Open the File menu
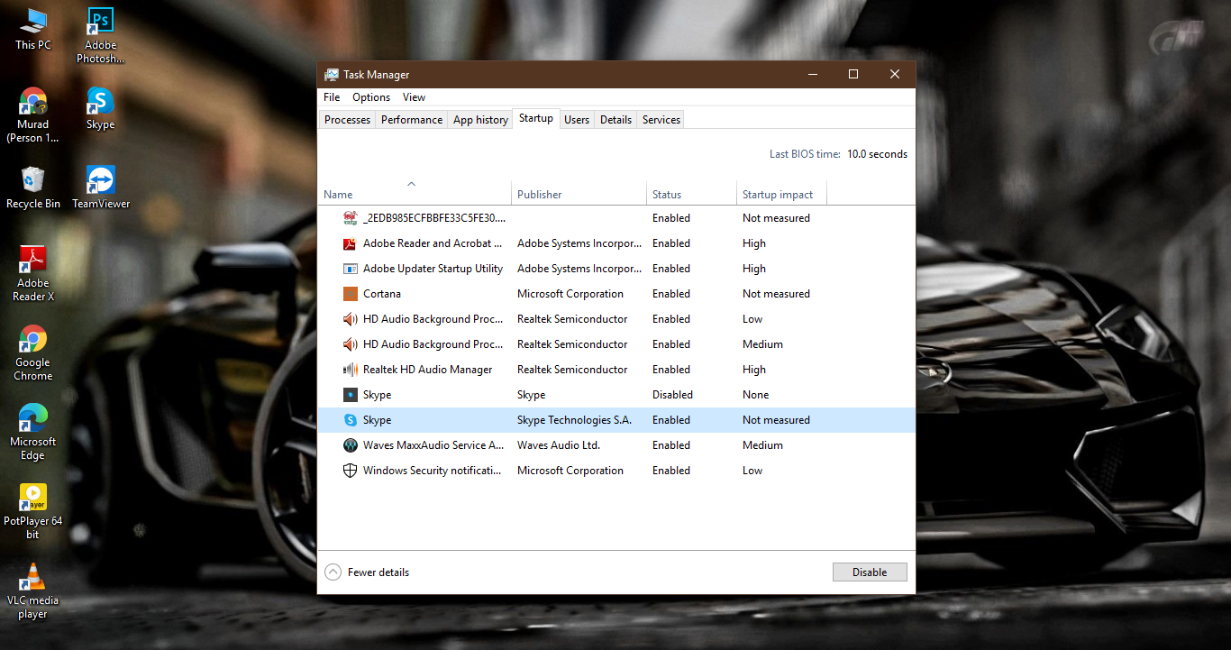 332,97
